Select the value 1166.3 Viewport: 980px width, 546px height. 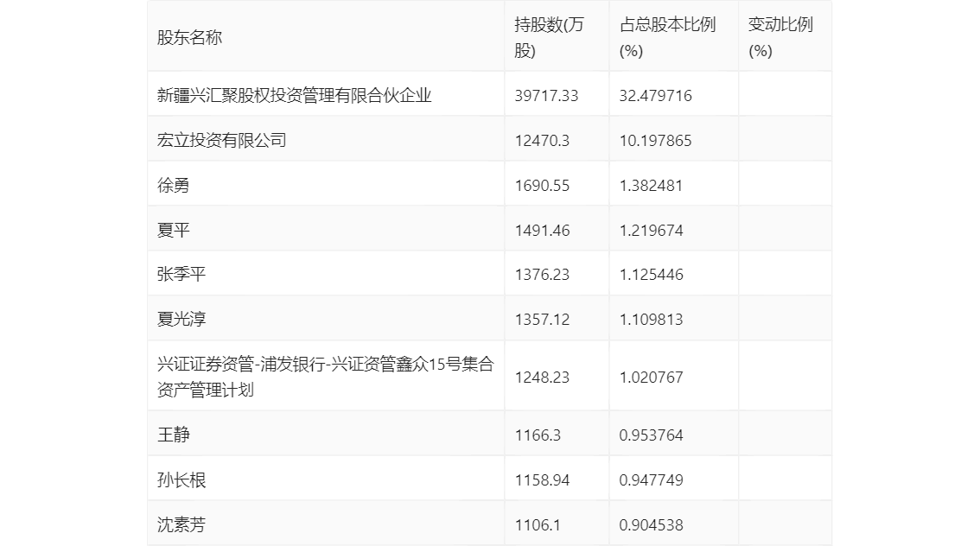[x=538, y=435]
